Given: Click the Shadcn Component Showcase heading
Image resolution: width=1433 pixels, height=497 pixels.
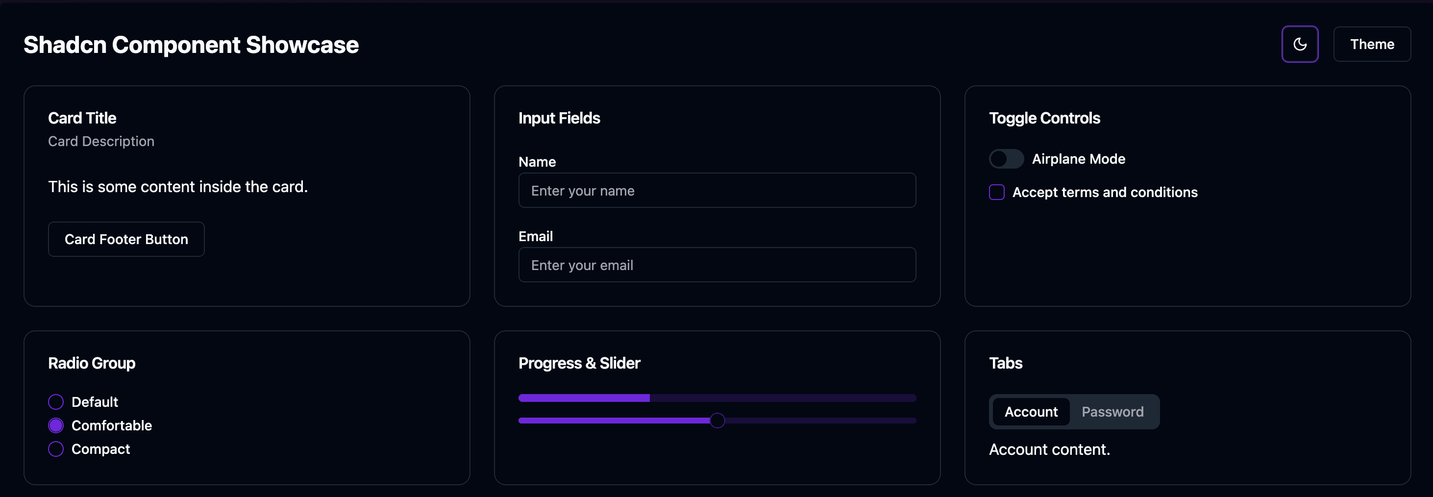Looking at the screenshot, I should pos(191,45).
